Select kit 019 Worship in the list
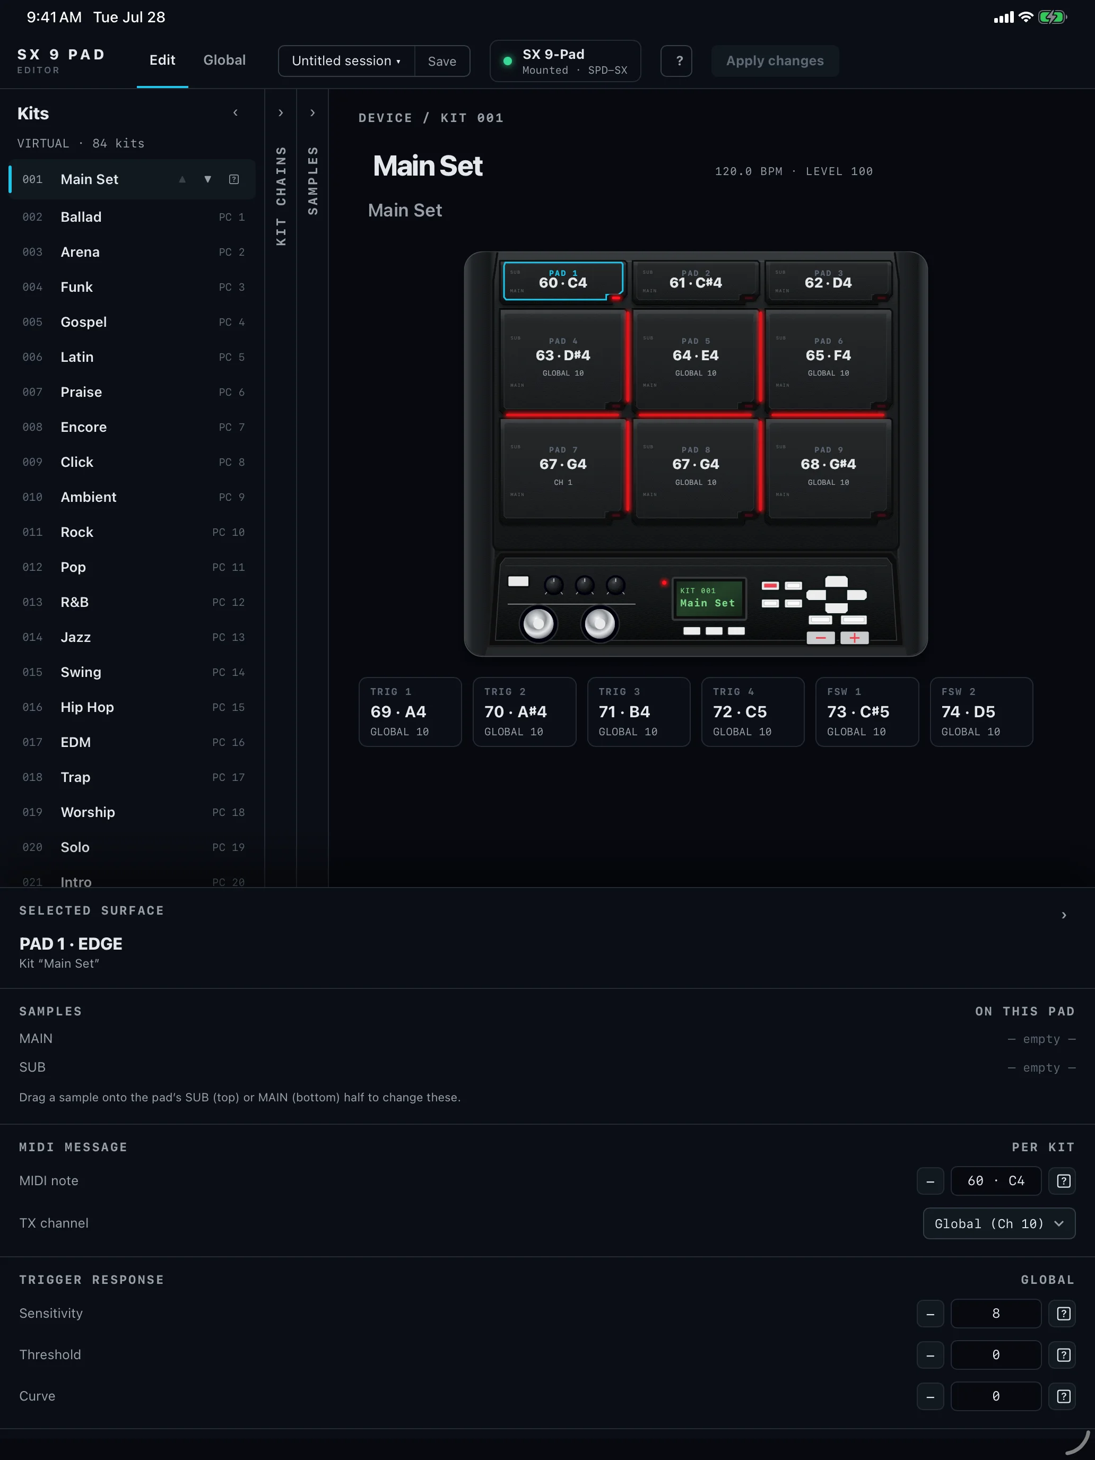This screenshot has width=1095, height=1460. (x=132, y=812)
